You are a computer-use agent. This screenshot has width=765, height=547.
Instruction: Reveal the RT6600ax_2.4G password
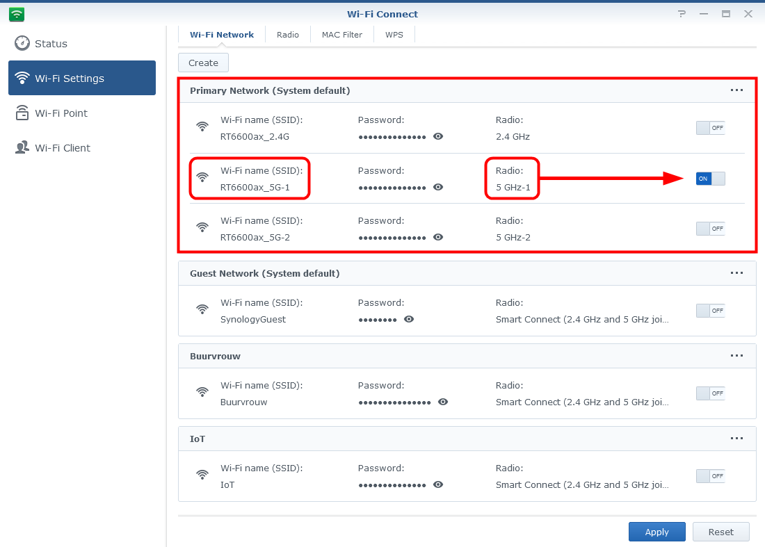[438, 136]
